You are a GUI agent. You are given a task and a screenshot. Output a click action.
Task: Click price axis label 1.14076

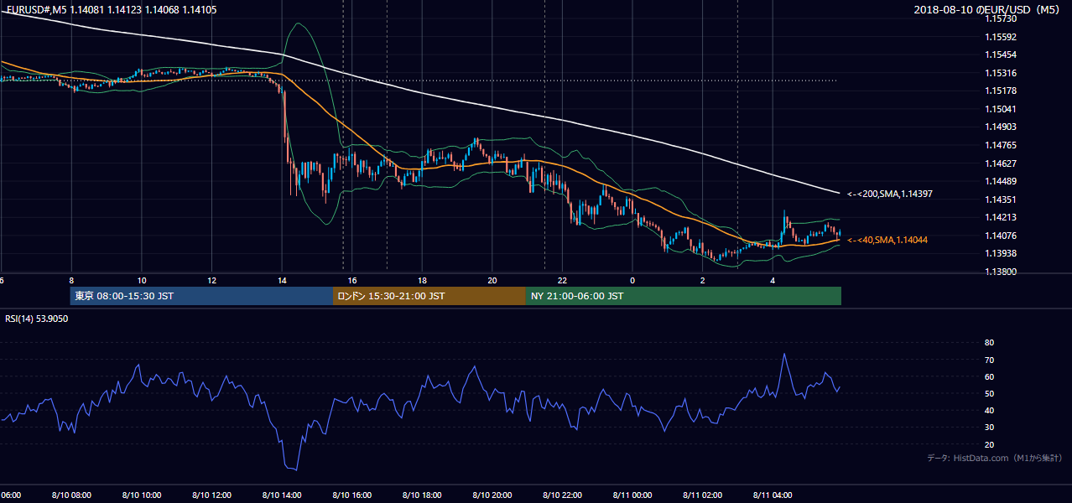pyautogui.click(x=1001, y=236)
